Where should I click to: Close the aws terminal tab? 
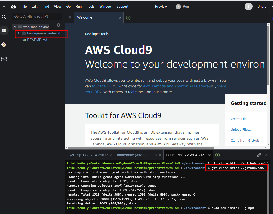tap(111, 155)
